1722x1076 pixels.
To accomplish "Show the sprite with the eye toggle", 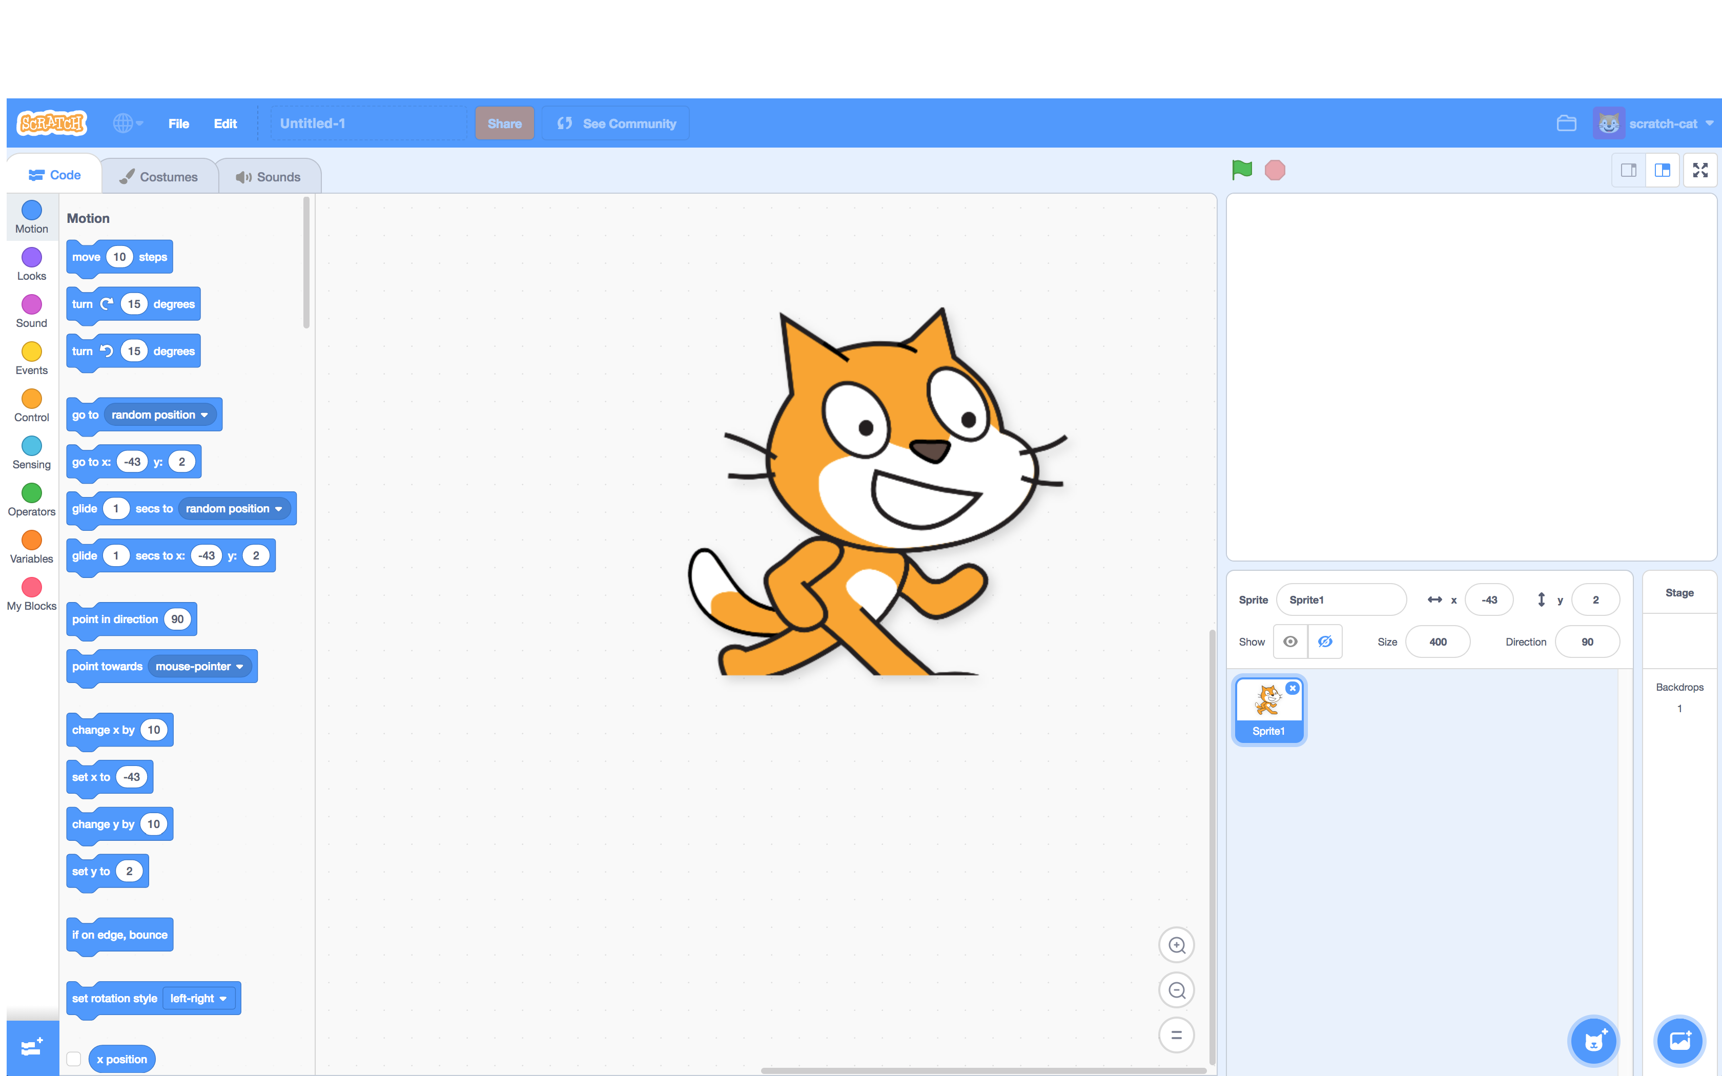I will point(1290,641).
